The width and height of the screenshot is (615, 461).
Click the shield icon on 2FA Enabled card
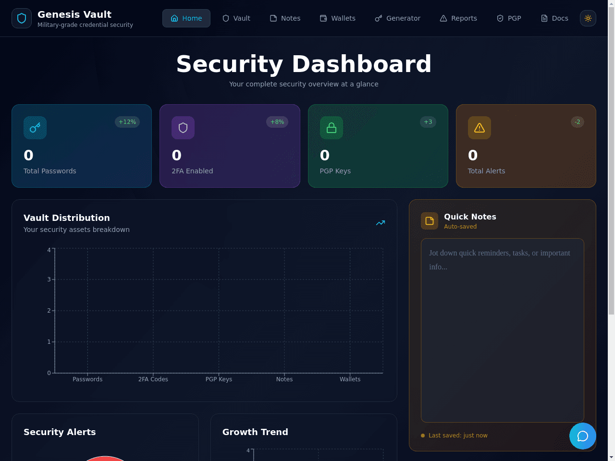[183, 128]
